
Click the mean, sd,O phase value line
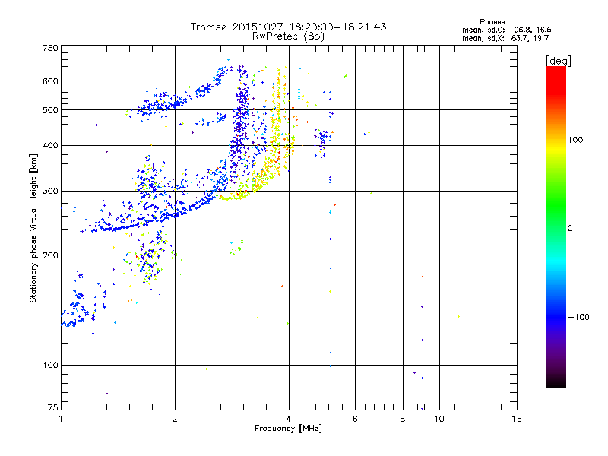coord(506,30)
